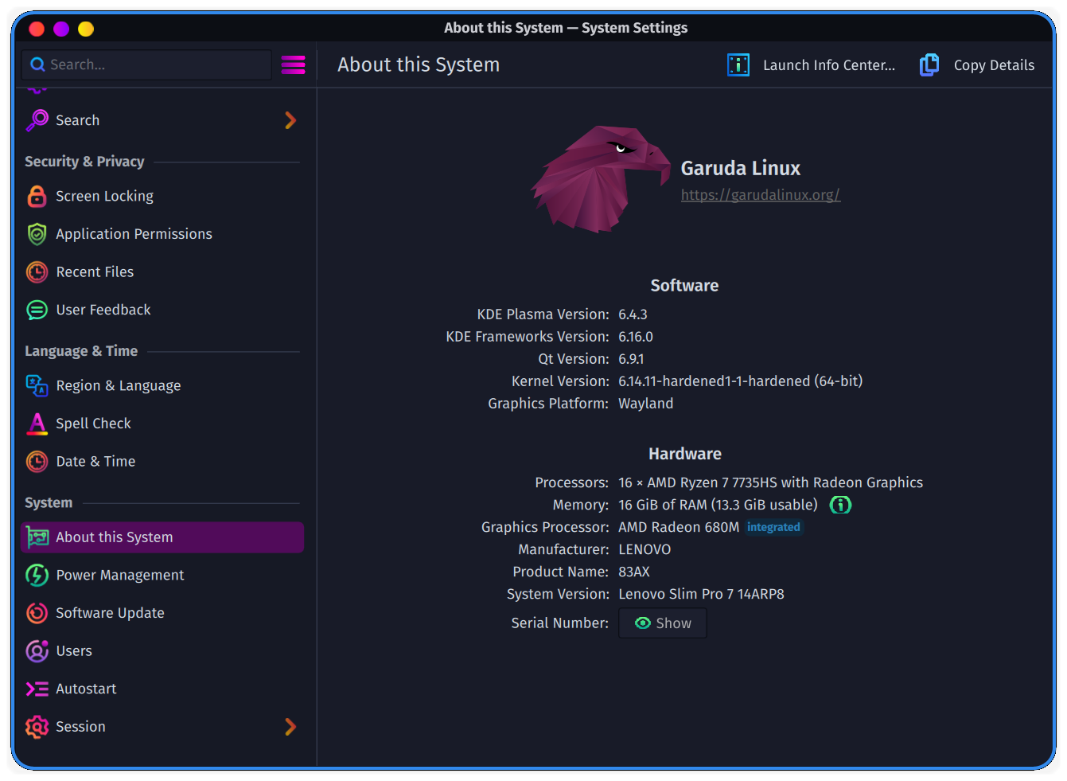The image size is (1067, 781).
Task: Click the 'AMD Radeon 680M' value
Action: click(679, 527)
